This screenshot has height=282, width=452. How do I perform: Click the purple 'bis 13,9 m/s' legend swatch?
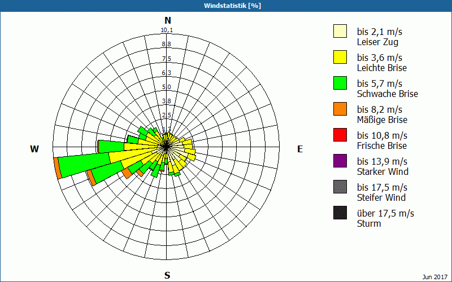tap(340, 161)
